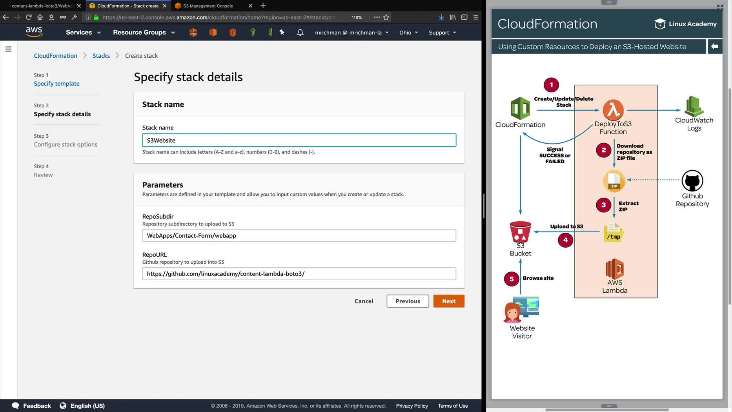The image size is (732, 412).
Task: Click the orange Next button
Action: click(448, 301)
